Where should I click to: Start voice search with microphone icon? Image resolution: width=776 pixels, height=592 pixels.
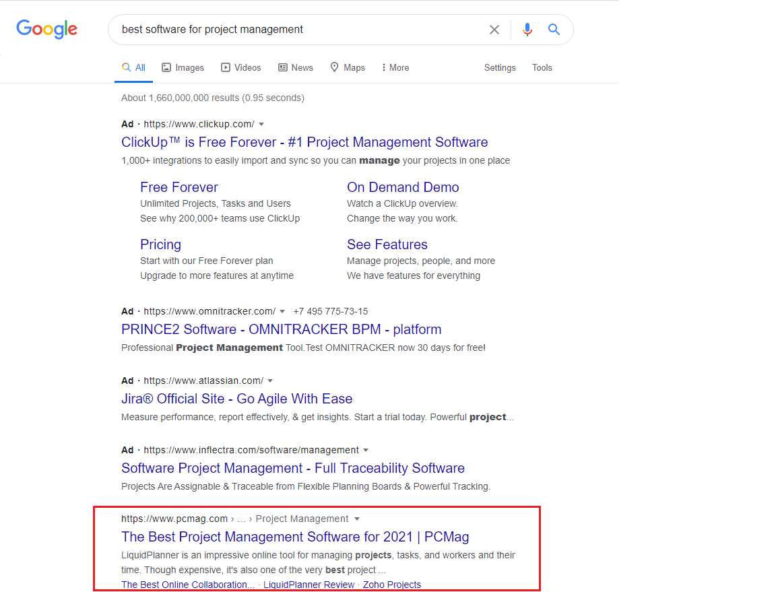(x=527, y=30)
